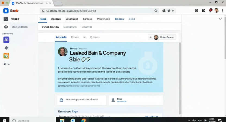Click the gray square icon in the first sidebar row
Viewport: 226px width, 122px height.
[6, 19]
